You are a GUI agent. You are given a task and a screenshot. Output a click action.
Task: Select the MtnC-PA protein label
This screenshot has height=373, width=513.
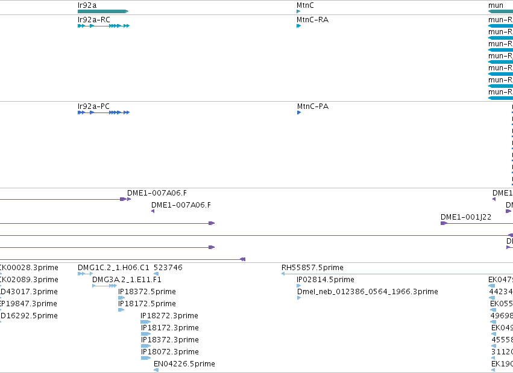pyautogui.click(x=312, y=106)
